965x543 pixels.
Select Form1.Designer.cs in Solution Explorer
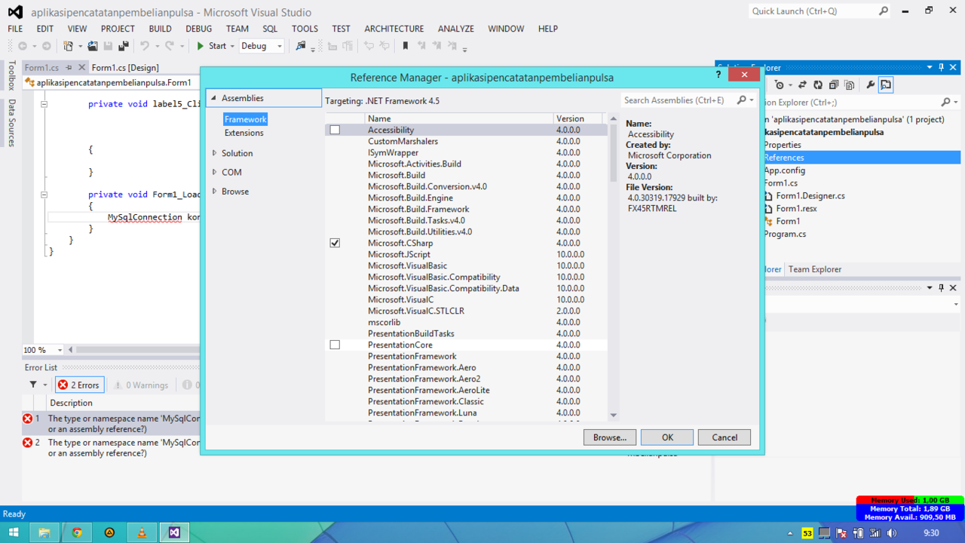tap(810, 195)
